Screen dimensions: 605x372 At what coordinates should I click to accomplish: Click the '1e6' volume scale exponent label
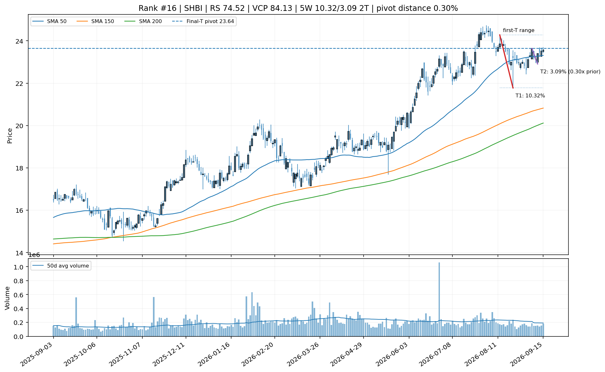pyautogui.click(x=34, y=255)
